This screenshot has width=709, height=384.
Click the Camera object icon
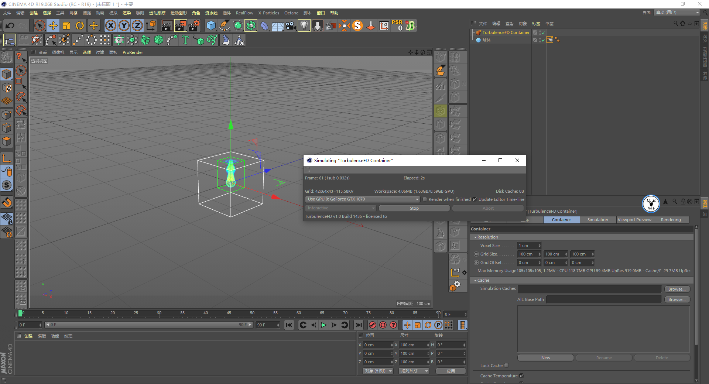[x=291, y=25]
